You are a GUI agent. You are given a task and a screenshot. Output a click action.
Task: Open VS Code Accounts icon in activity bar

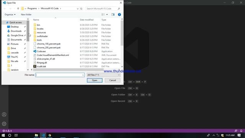(x=4, y=114)
